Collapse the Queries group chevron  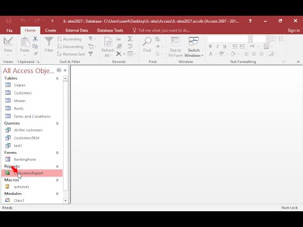(57, 124)
